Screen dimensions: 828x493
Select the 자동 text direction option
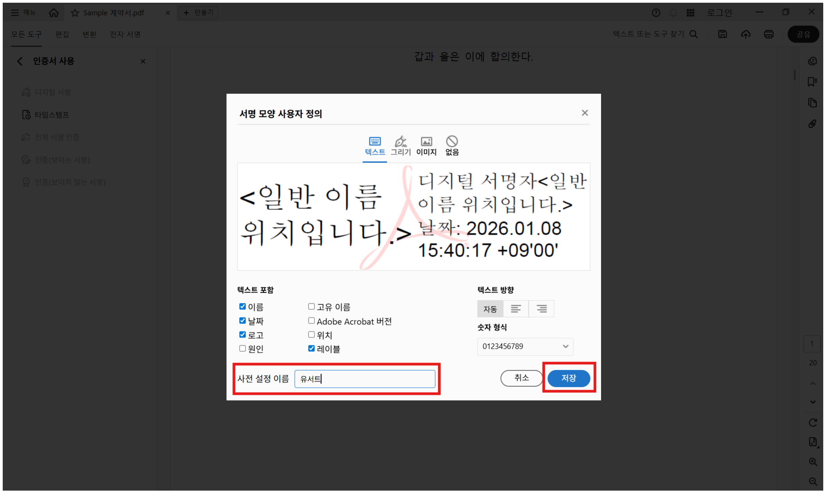pyautogui.click(x=490, y=309)
